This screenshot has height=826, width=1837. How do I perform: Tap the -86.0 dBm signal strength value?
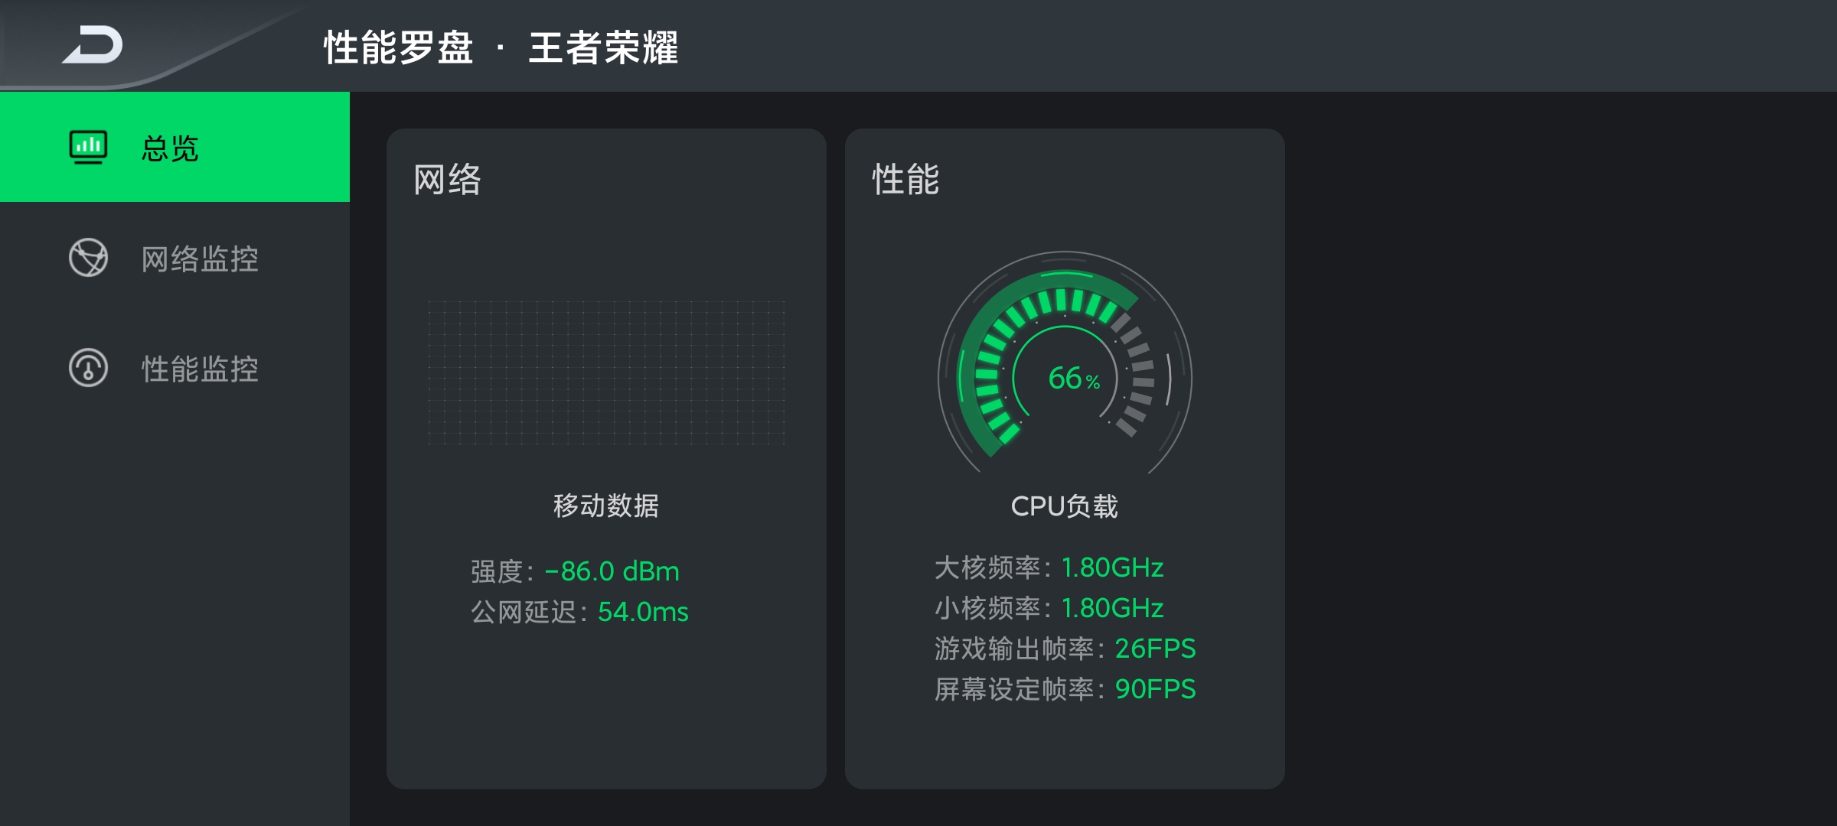(612, 571)
